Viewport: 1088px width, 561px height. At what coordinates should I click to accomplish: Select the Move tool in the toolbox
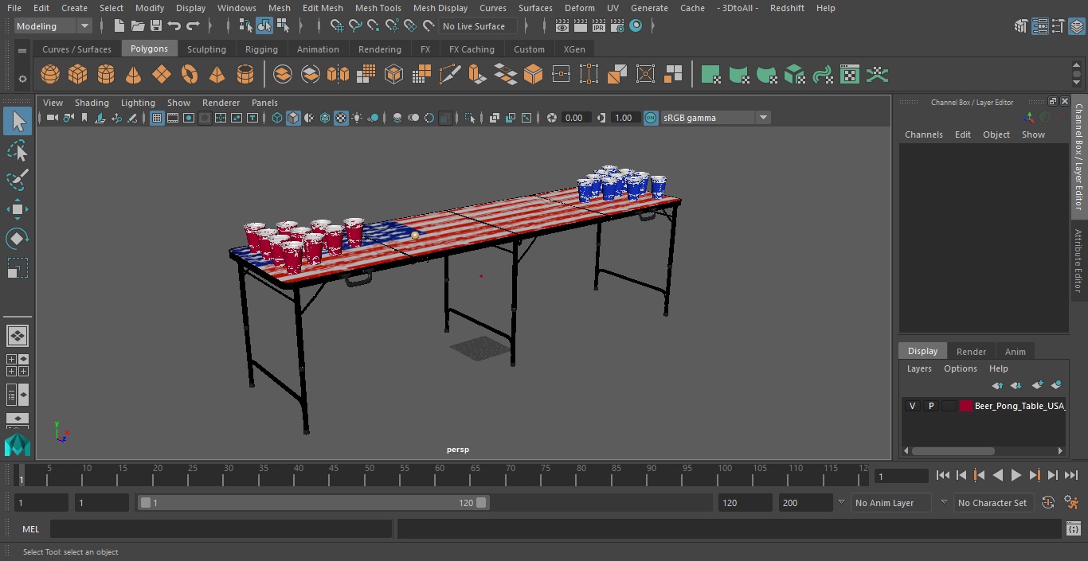[18, 209]
